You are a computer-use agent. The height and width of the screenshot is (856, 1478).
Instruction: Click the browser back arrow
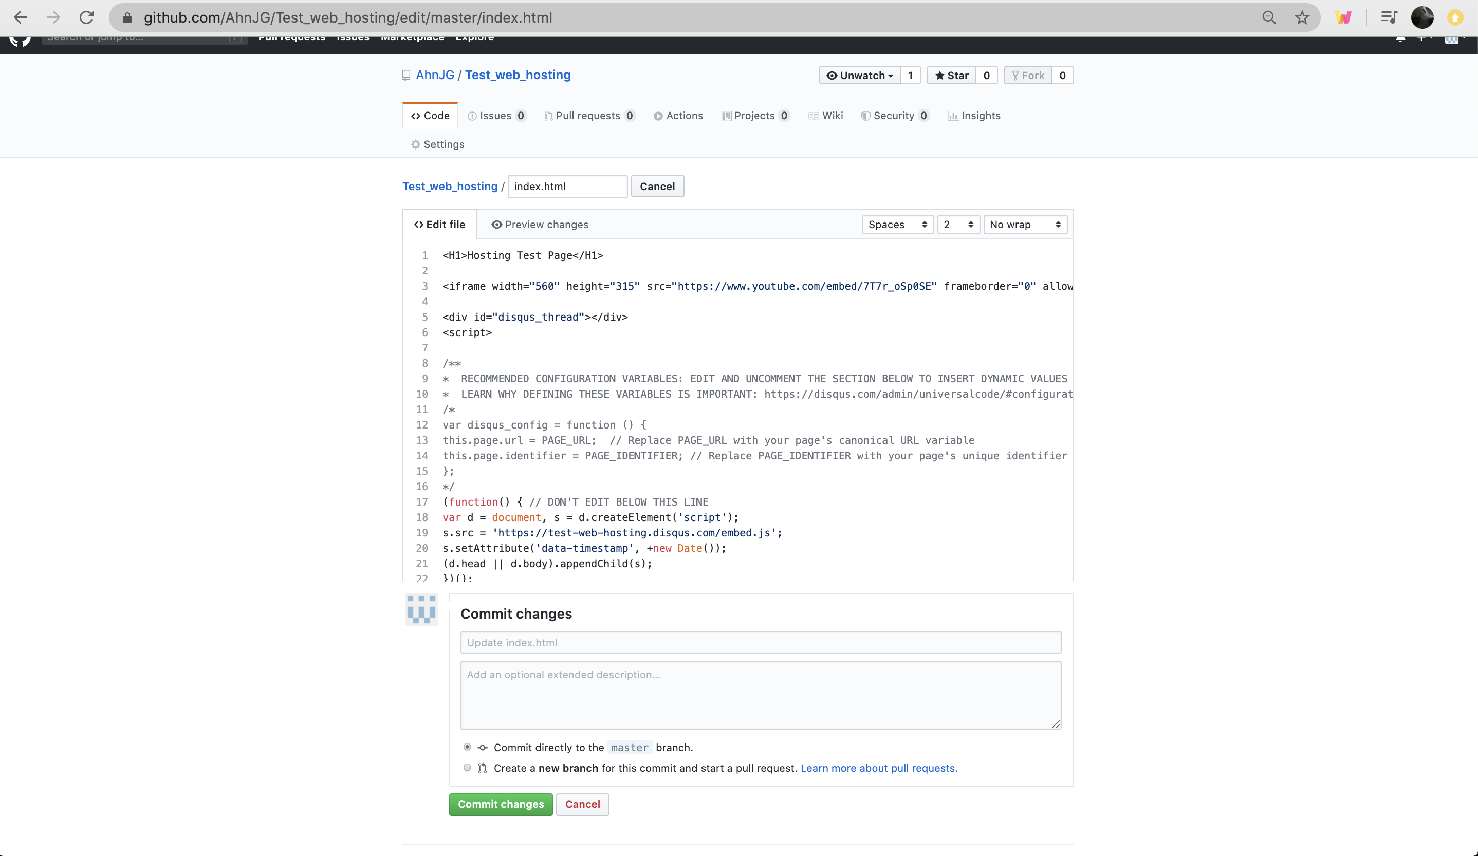[21, 17]
